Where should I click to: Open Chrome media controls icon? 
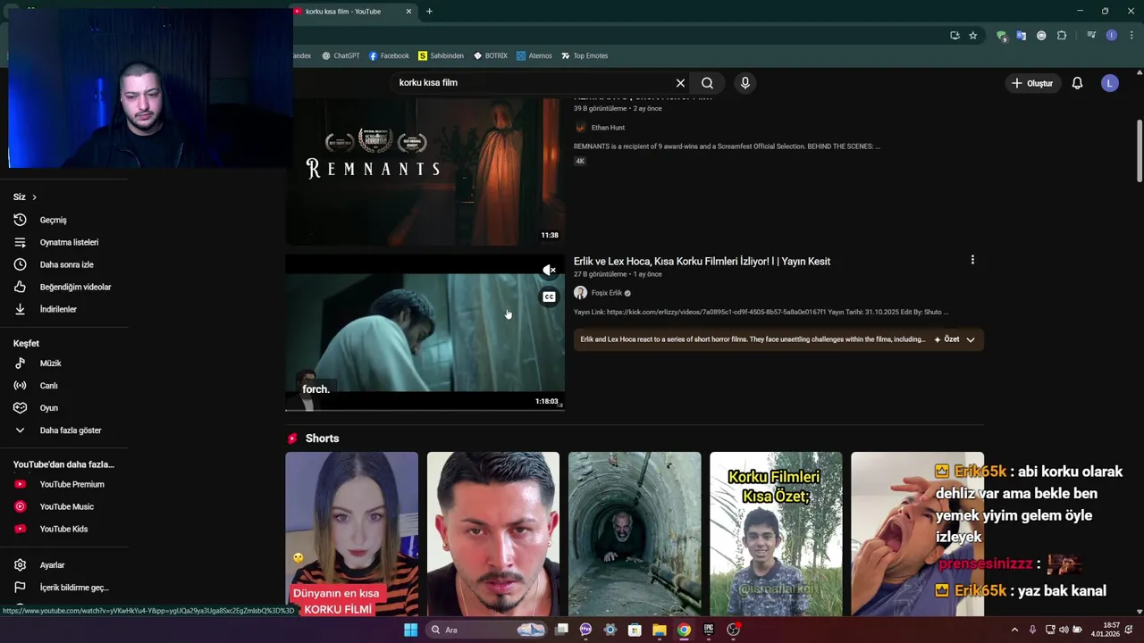pyautogui.click(x=1091, y=36)
